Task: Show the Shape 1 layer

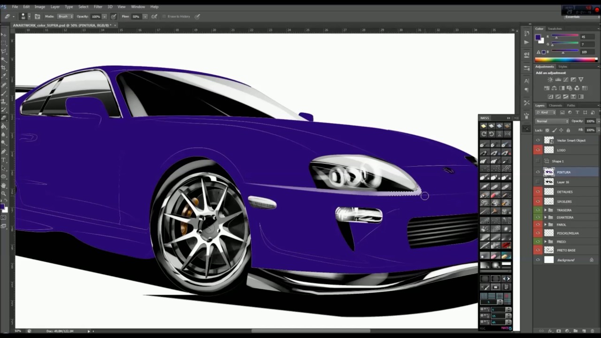Action: pyautogui.click(x=538, y=161)
